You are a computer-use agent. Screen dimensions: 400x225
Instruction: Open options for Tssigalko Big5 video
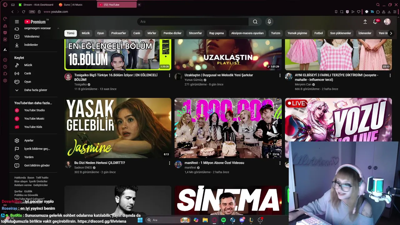pyautogui.click(x=170, y=75)
